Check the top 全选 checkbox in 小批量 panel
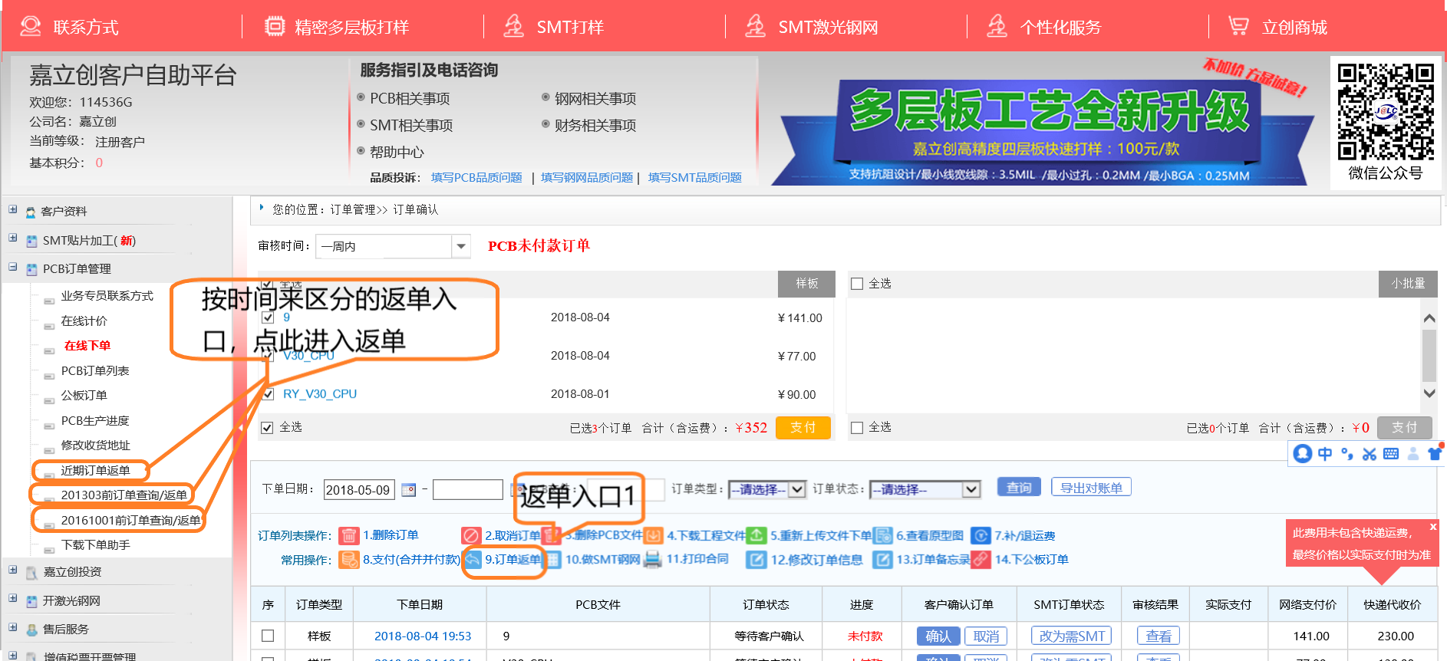 coord(857,284)
